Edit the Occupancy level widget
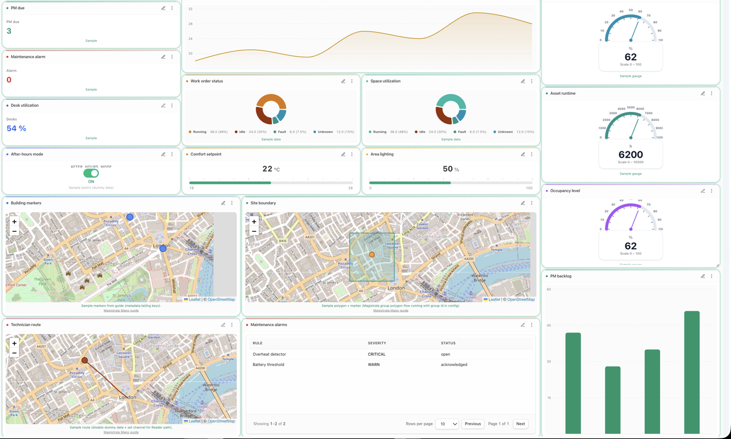731x439 pixels. (703, 191)
